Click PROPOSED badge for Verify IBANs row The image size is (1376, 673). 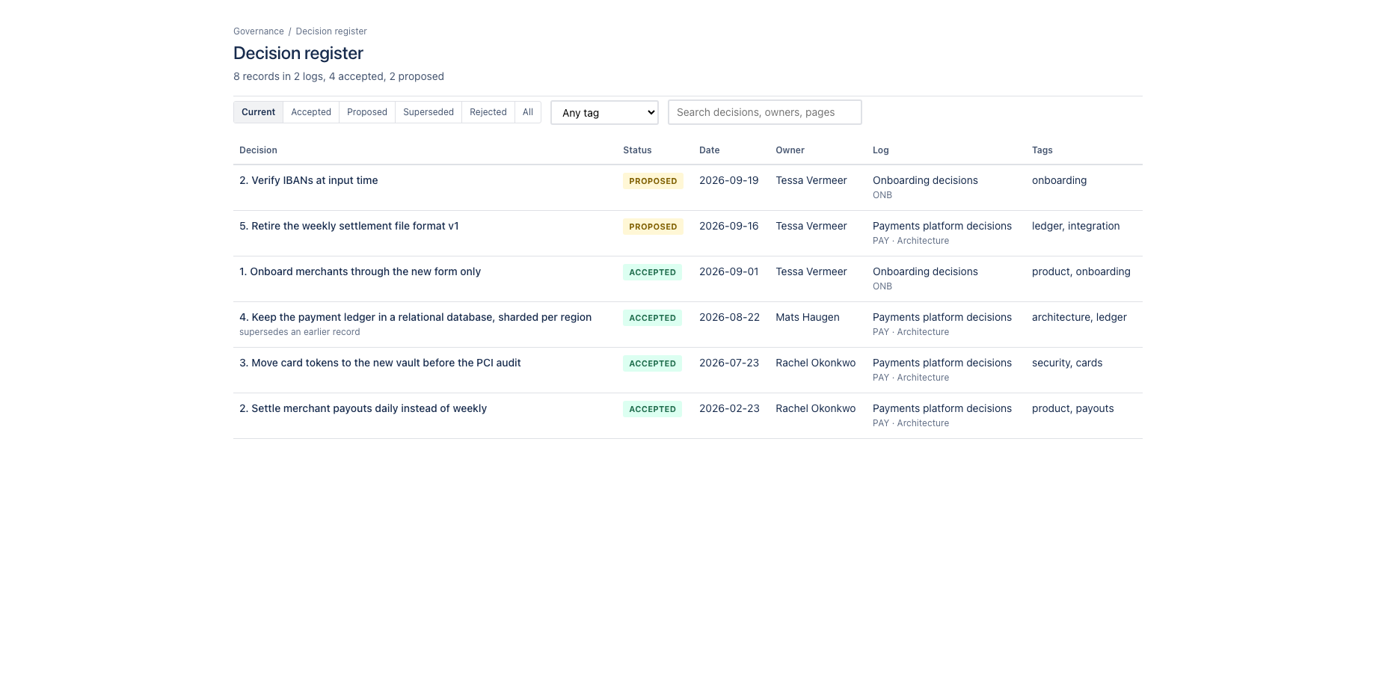(653, 181)
